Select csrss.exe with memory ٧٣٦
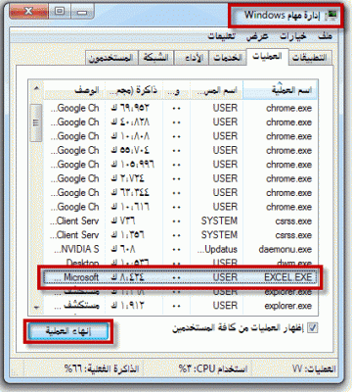The image size is (352, 392). tap(293, 221)
